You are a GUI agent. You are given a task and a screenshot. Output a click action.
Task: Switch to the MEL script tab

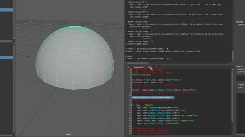129,67
